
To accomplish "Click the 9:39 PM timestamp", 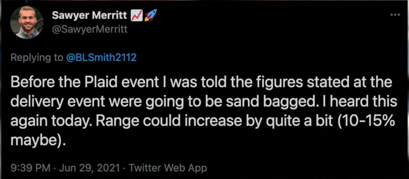I will pyautogui.click(x=27, y=167).
